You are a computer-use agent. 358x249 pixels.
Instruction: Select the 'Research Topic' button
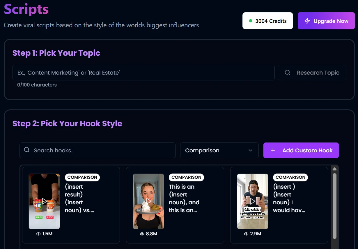(x=311, y=73)
